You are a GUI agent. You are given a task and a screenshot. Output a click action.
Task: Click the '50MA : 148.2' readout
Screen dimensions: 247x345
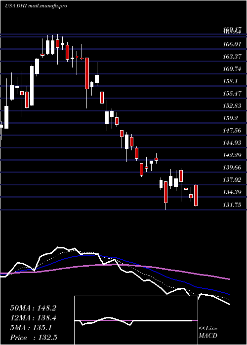(33, 308)
